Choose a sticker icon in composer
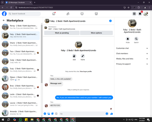Image resolution: width=152 pixels, height=122 pixels. point(53,114)
